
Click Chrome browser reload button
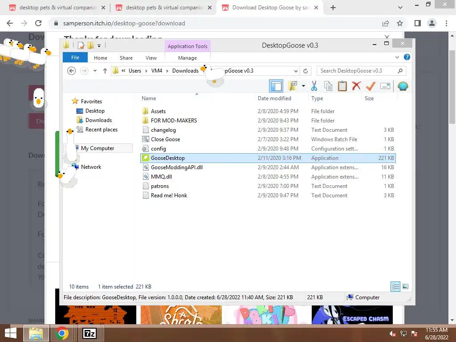coord(38,23)
